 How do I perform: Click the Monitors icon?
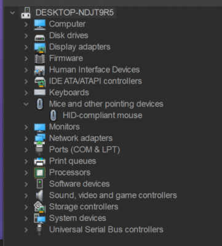click(x=40, y=127)
